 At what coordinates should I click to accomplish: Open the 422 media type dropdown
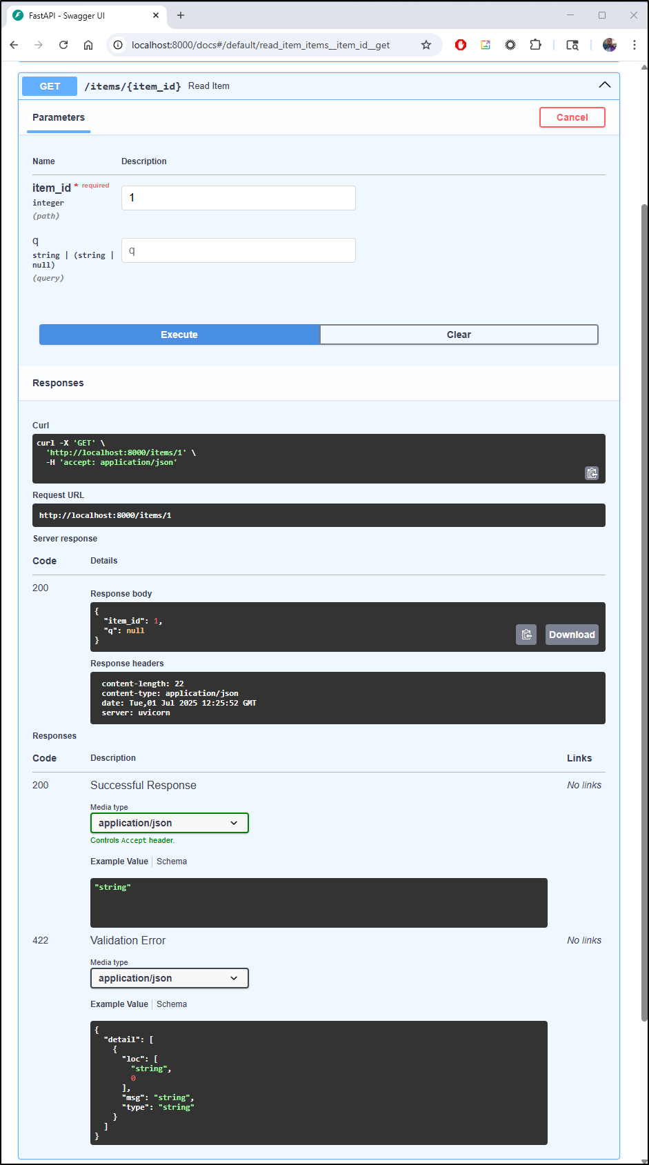[x=169, y=978]
